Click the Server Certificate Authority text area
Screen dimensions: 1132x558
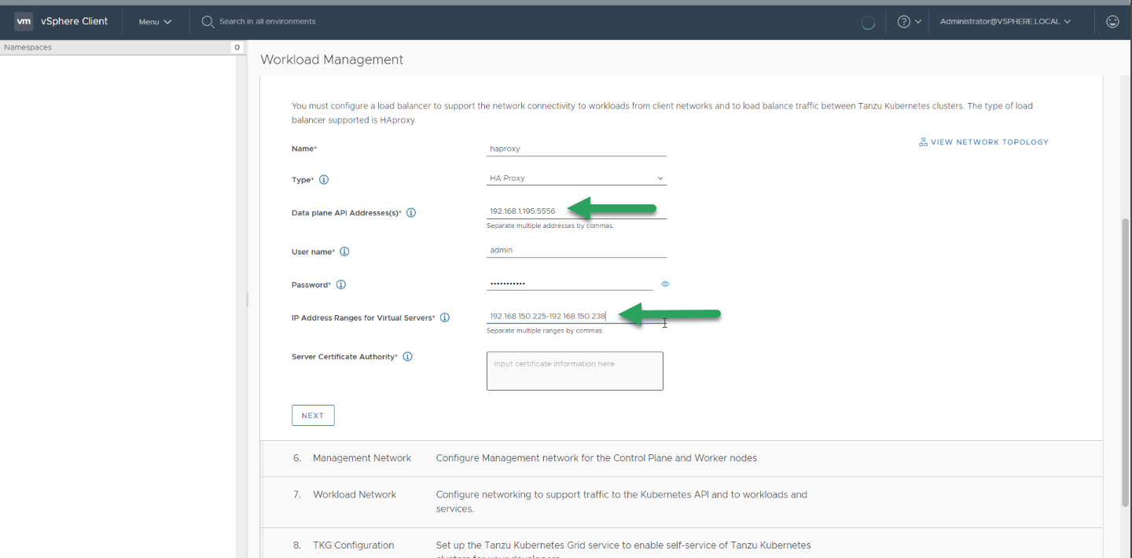point(575,371)
